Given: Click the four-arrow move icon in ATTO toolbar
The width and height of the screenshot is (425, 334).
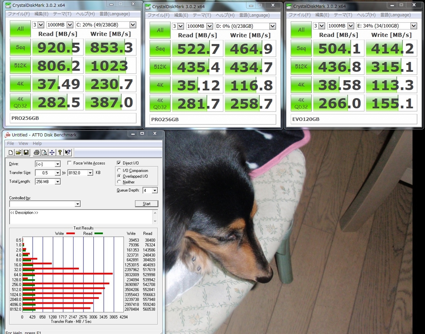Looking at the screenshot, I should pos(52,153).
